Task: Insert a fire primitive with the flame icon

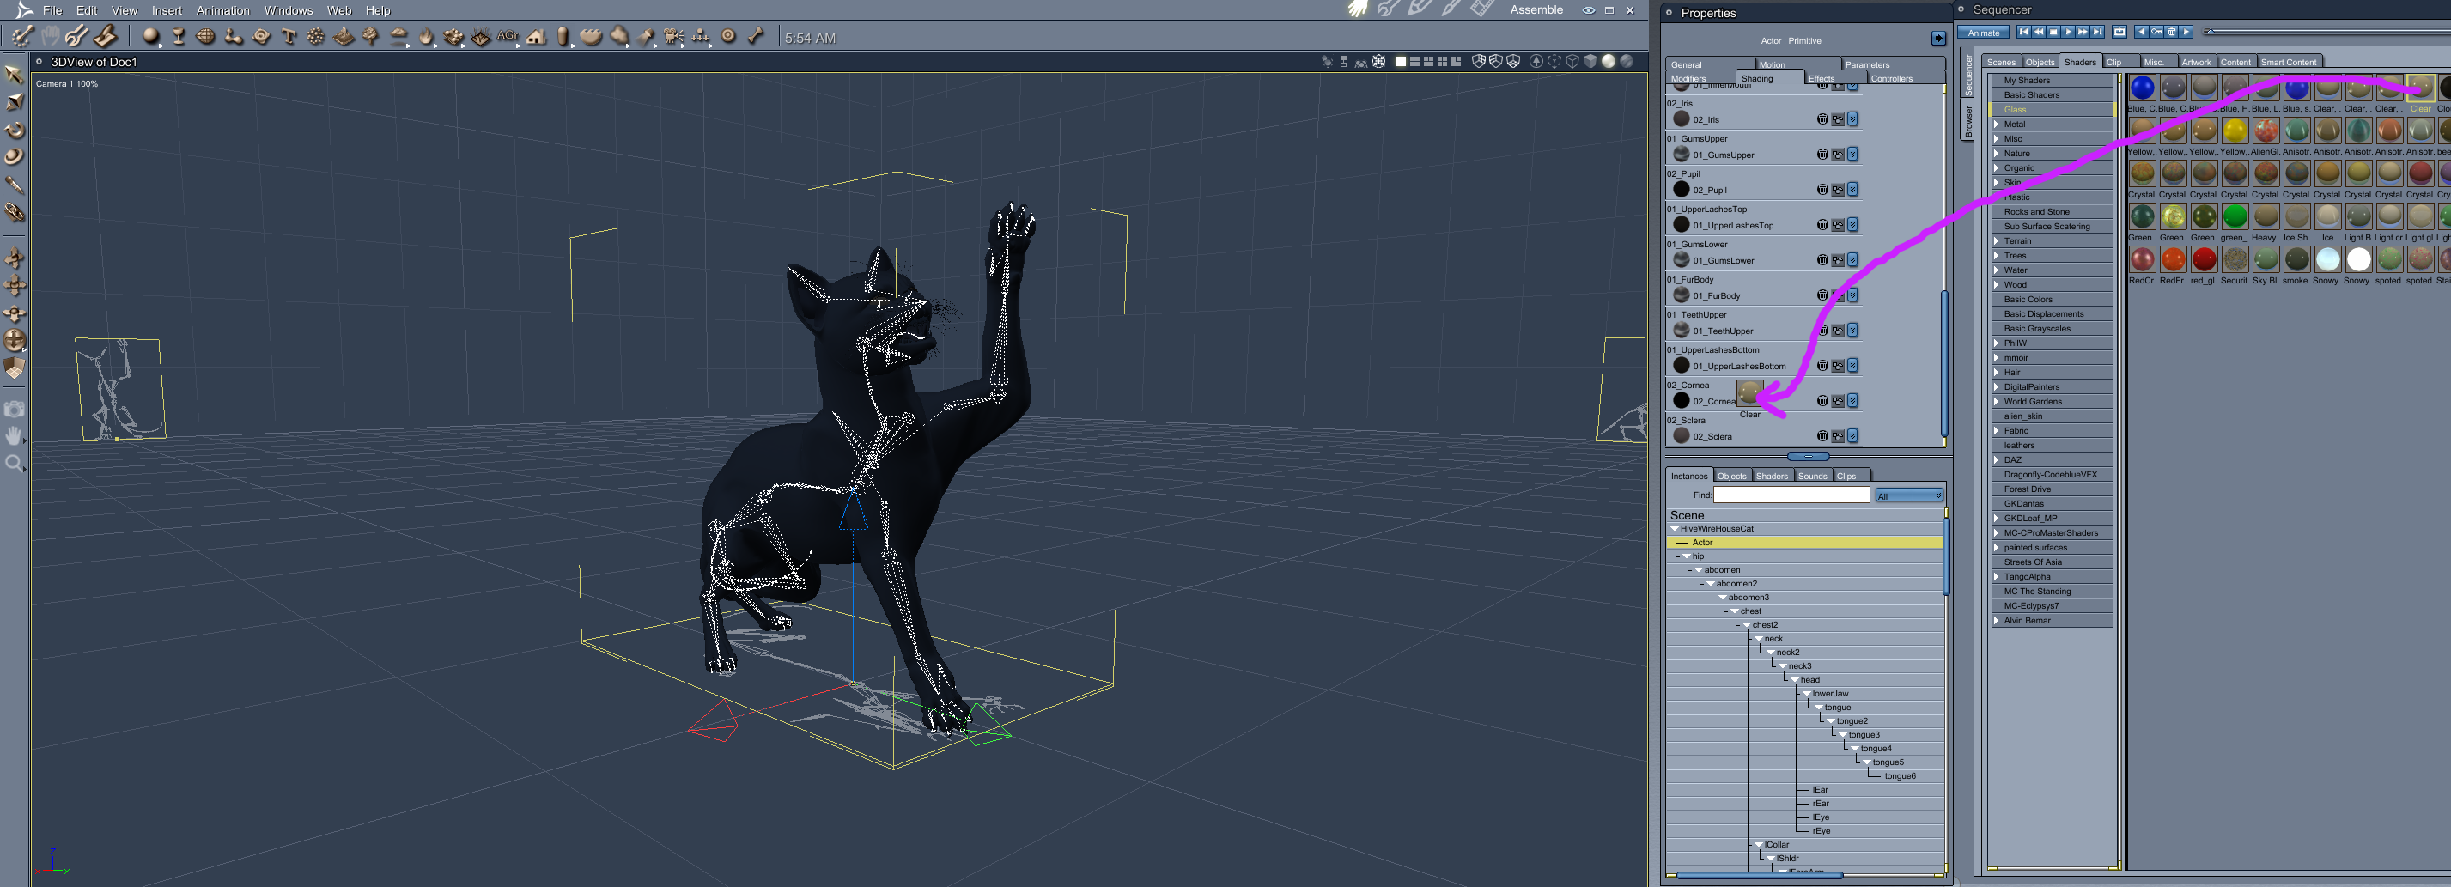Action: coord(425,37)
